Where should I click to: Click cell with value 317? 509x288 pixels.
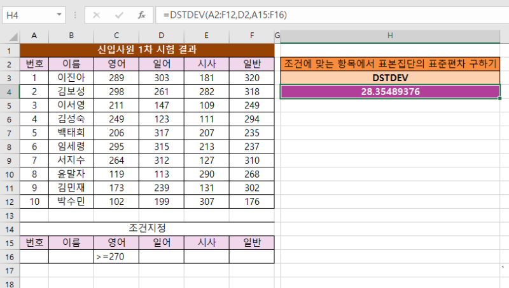pos(162,133)
